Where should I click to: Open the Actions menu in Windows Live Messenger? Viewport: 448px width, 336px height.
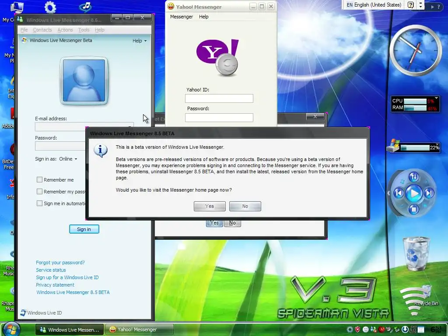click(x=65, y=30)
